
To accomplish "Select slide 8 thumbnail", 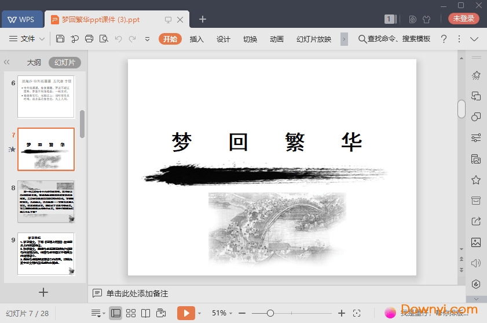I will click(46, 202).
